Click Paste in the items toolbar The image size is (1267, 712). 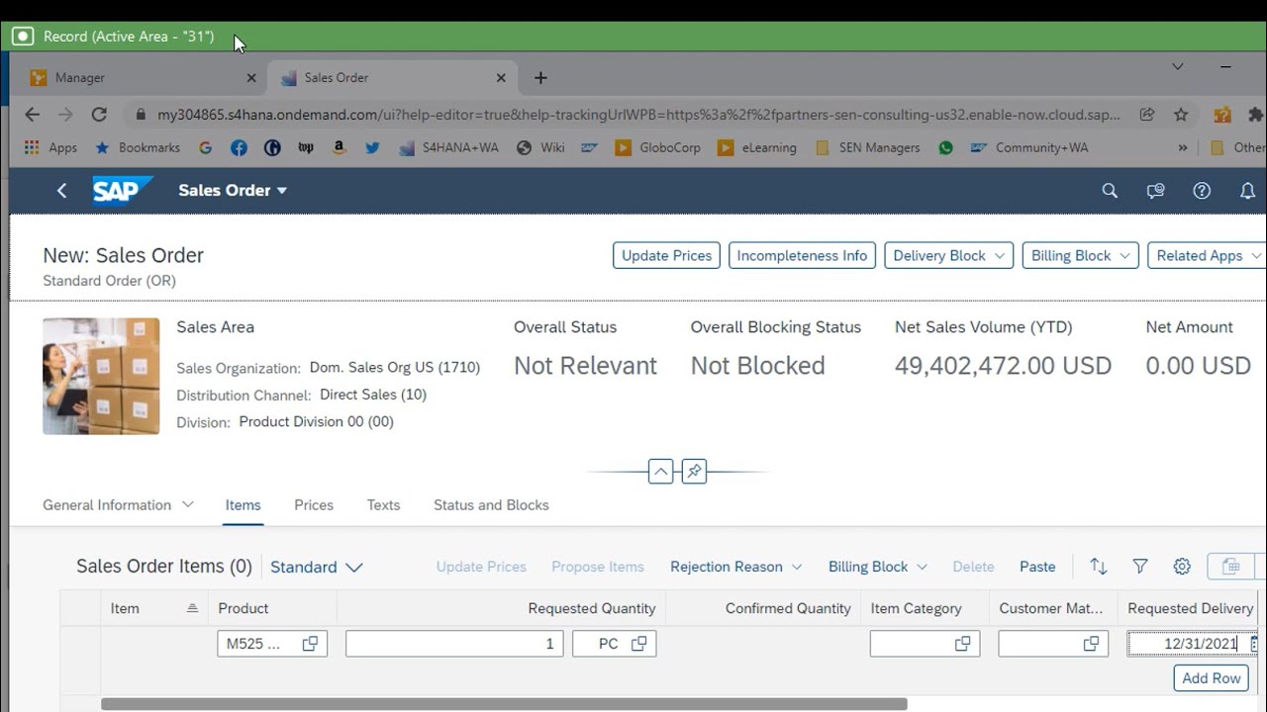1037,567
